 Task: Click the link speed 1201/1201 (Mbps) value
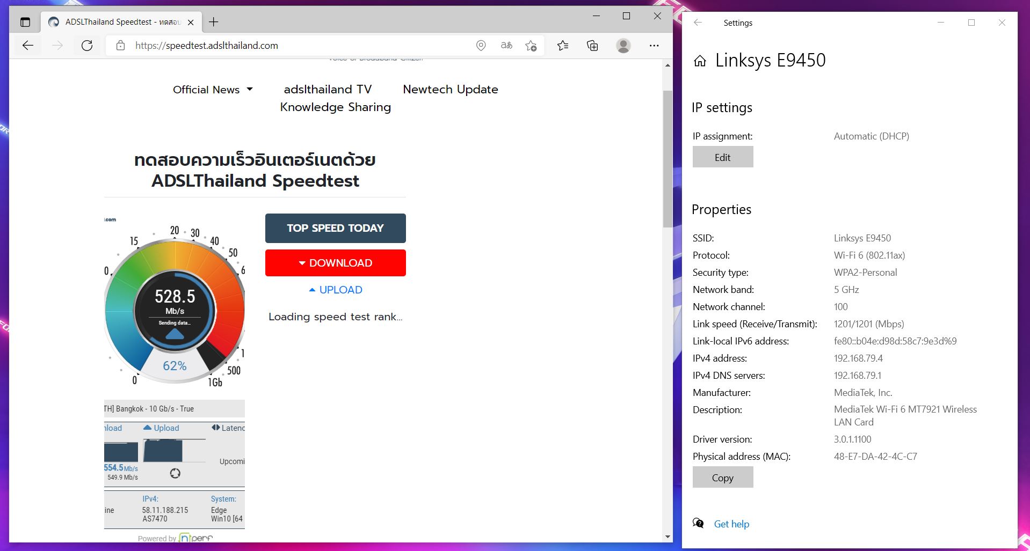(x=869, y=324)
